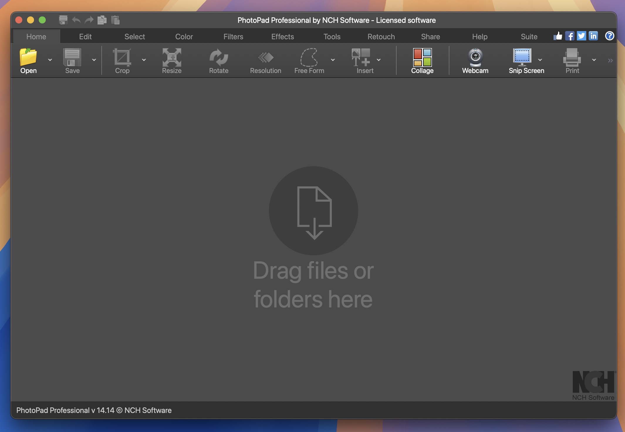
Task: Go to the Effects tab
Action: [283, 37]
